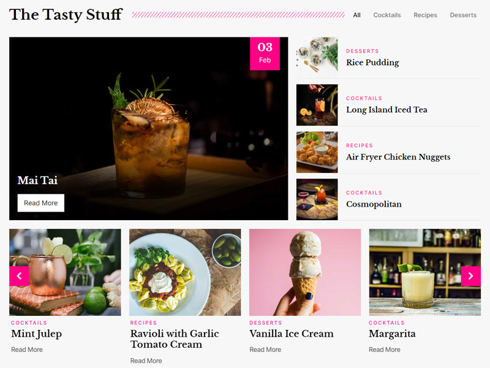Open the Long Island Iced Tea title
The height and width of the screenshot is (368, 490).
tap(386, 110)
